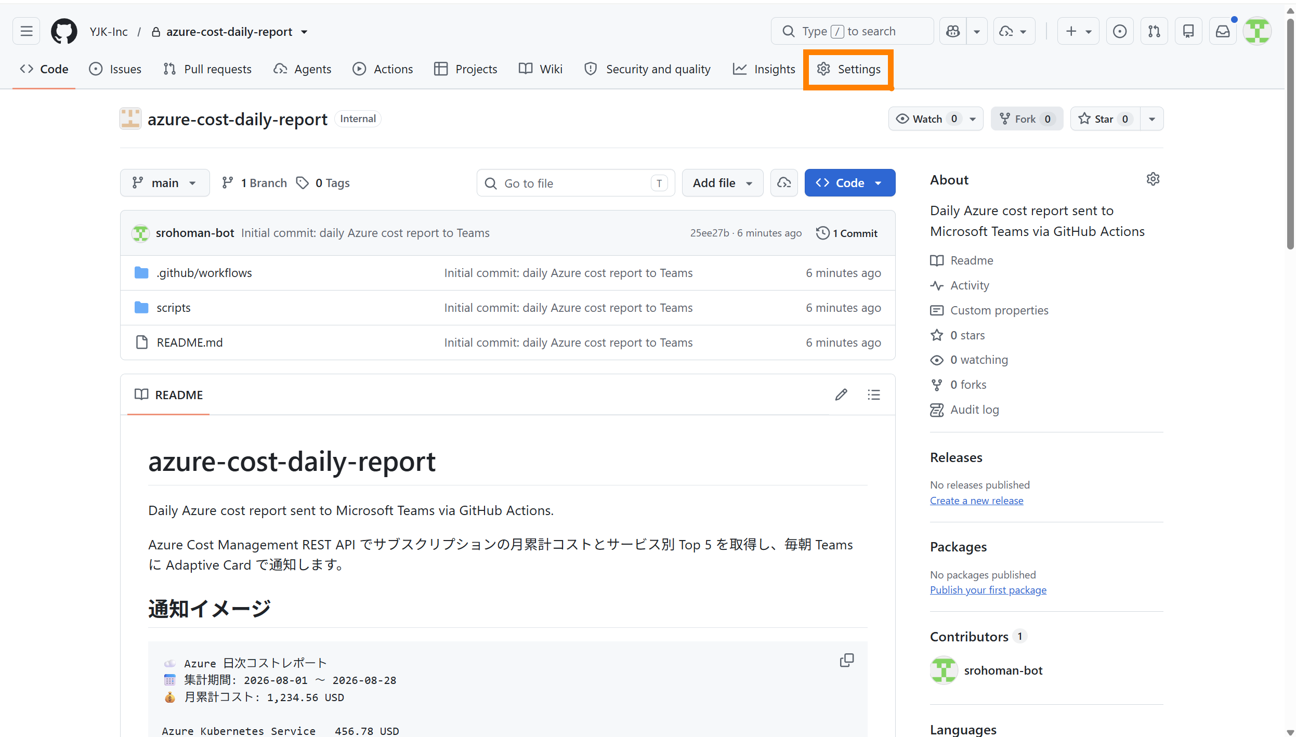The image size is (1296, 737).
Task: Open the Packages heading link
Action: [959, 547]
